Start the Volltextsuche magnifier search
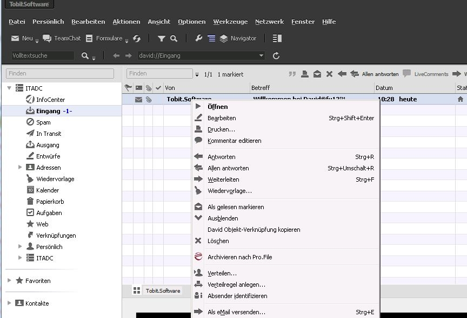The width and height of the screenshot is (467, 318). coord(85,56)
